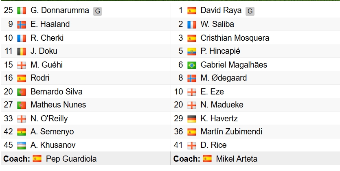Click the goalkeeper G badge beside David Raya
The width and height of the screenshot is (340, 171).
click(x=250, y=11)
